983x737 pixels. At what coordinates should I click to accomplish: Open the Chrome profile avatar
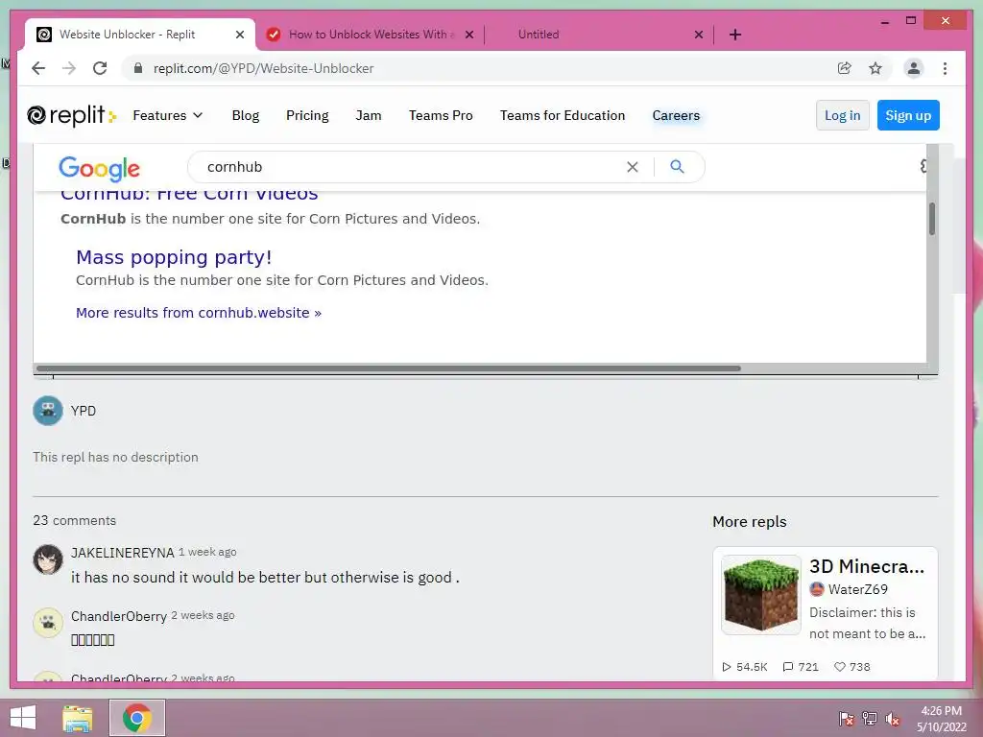point(914,68)
